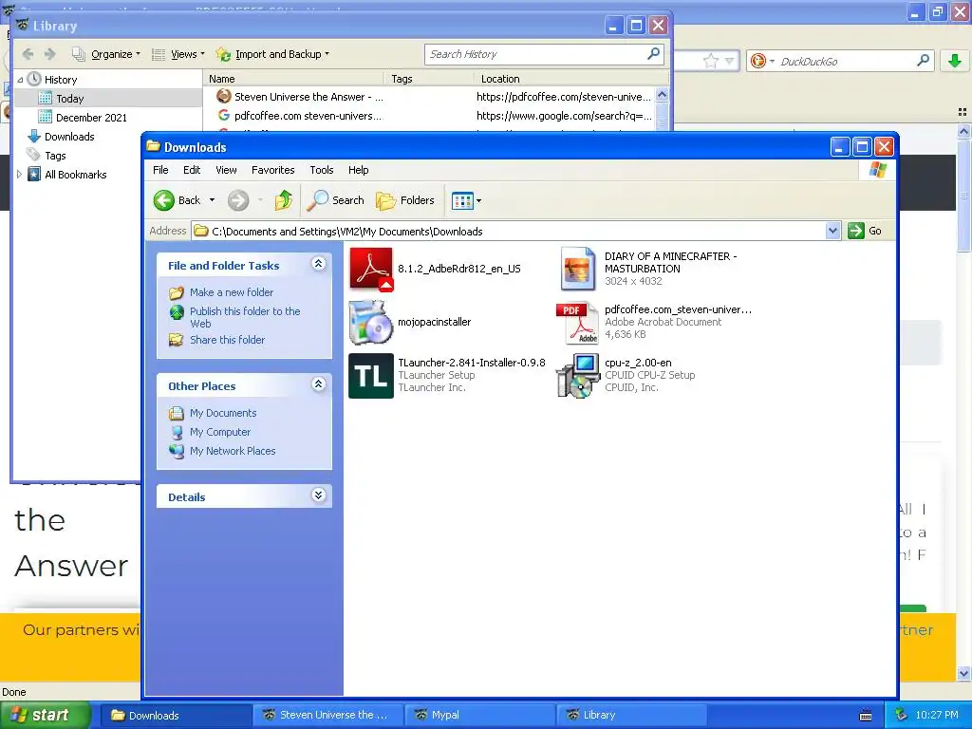Expand the All Bookmarks tree node
The height and width of the screenshot is (729, 972).
[x=20, y=175]
